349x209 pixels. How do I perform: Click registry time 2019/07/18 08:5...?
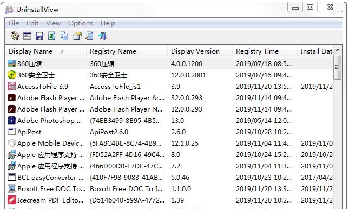[264, 64]
